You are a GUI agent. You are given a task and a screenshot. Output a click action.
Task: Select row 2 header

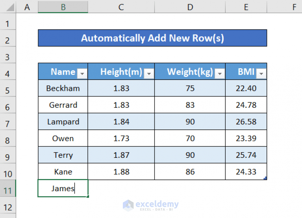point(8,38)
